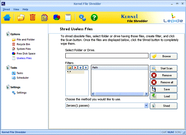Click the Browse button
This screenshot has height=135, width=186.
click(163, 56)
